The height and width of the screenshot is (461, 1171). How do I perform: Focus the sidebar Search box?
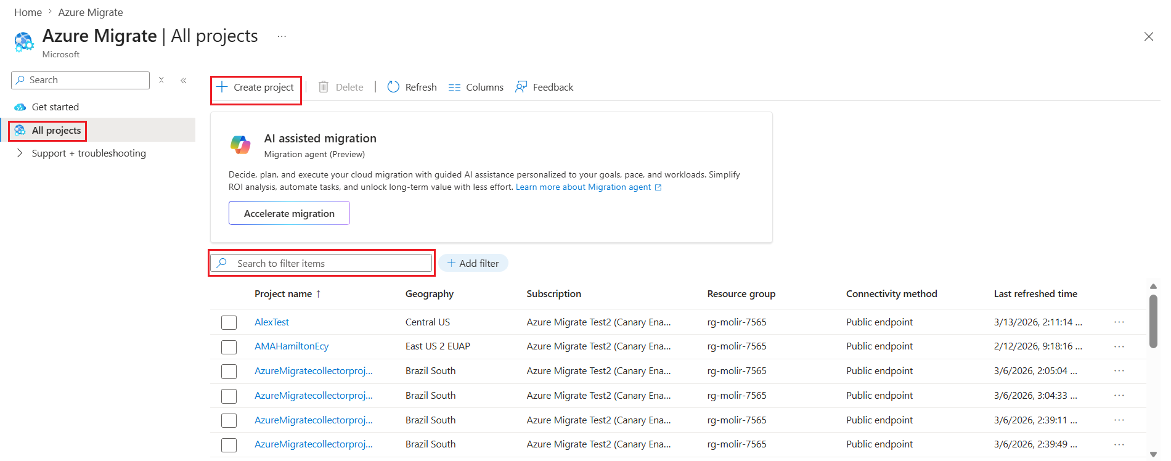pyautogui.click(x=80, y=80)
